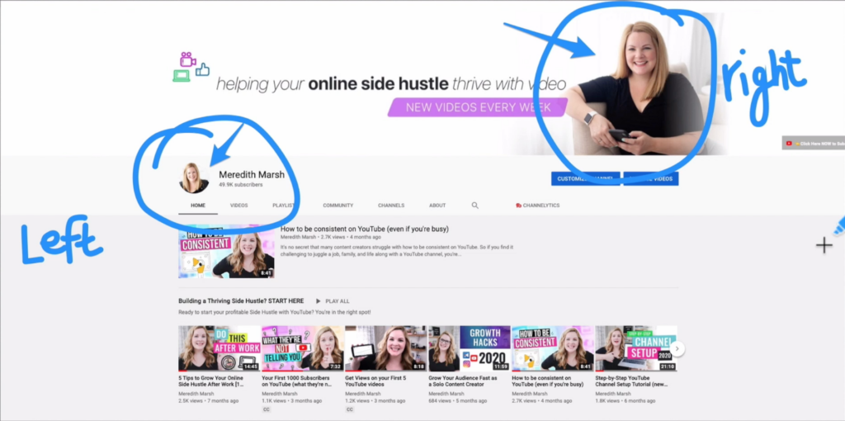845x421 pixels.
Task: Click title 'Grow Your Audience Fast as a Solo Content Creator'
Action: (x=462, y=381)
